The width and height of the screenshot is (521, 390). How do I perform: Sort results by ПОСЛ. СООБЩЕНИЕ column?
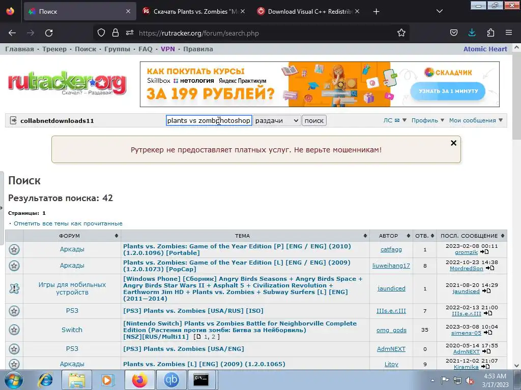472,236
